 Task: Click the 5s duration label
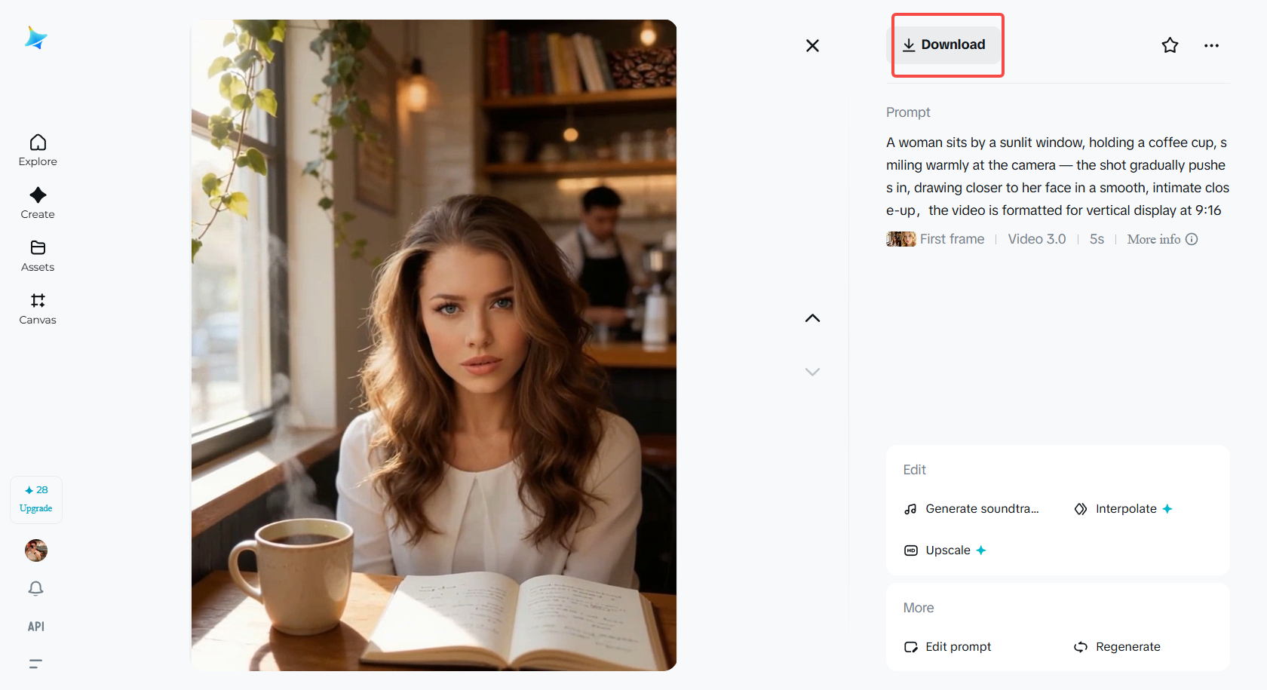1097,239
